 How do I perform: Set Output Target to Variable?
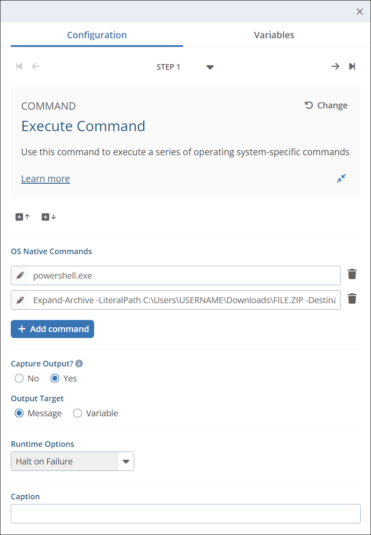click(78, 413)
